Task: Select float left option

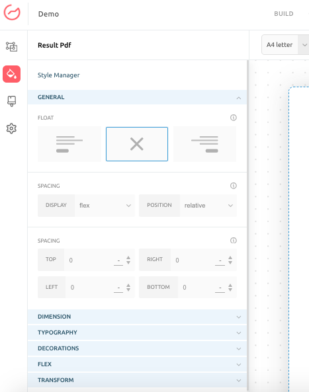Action: pos(69,144)
